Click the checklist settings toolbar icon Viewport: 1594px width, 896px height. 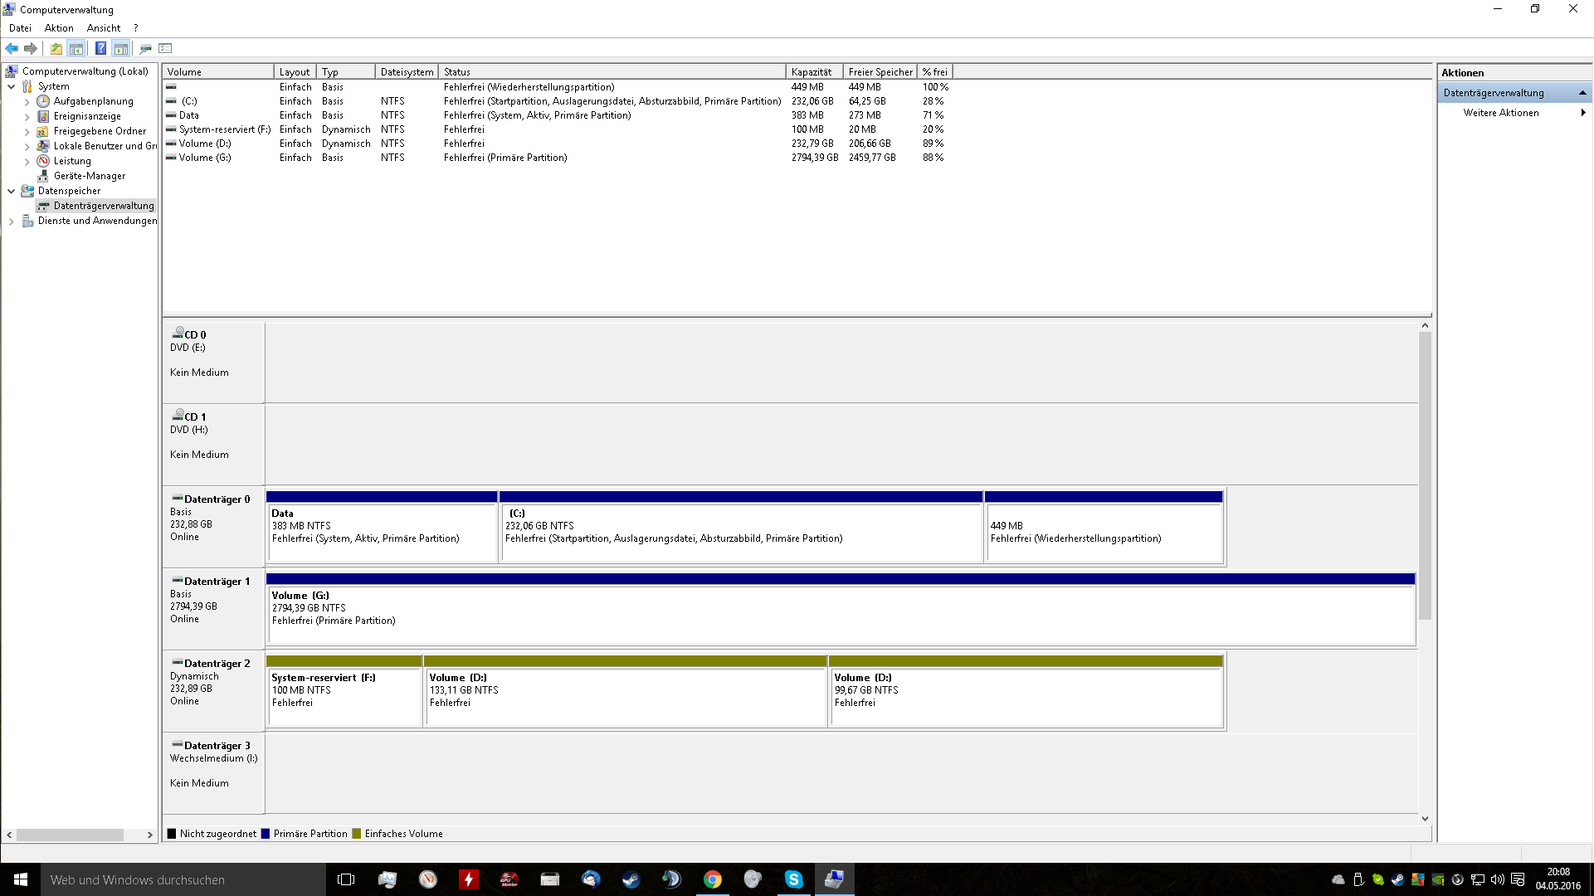[x=165, y=48]
